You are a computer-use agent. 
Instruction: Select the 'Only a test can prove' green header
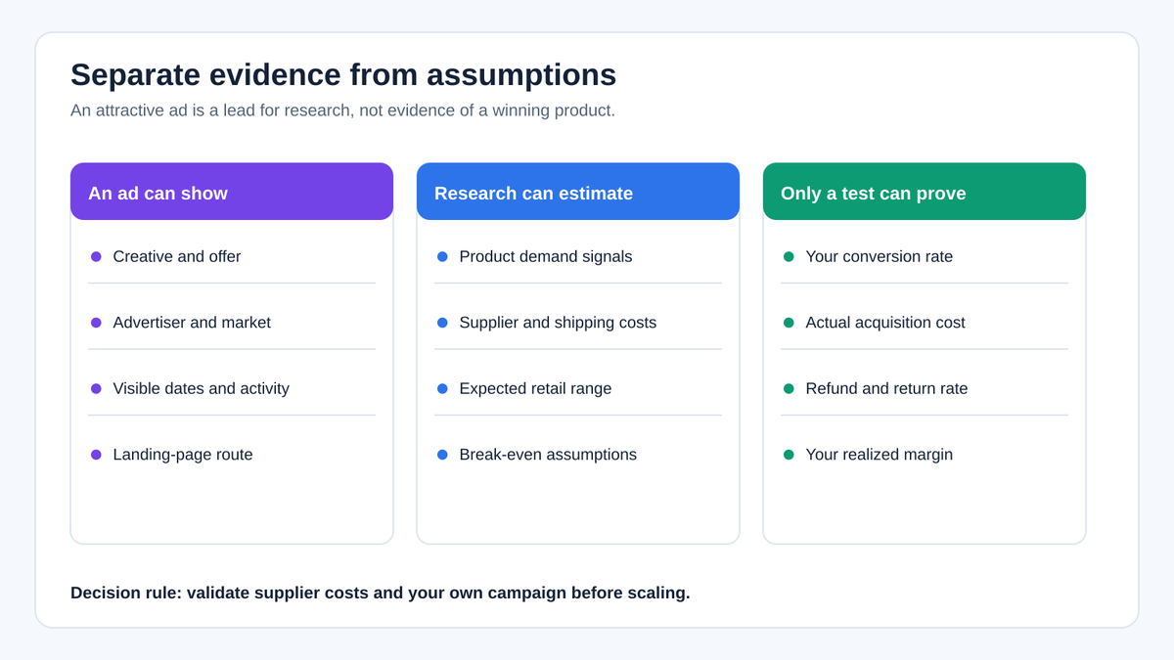point(925,192)
